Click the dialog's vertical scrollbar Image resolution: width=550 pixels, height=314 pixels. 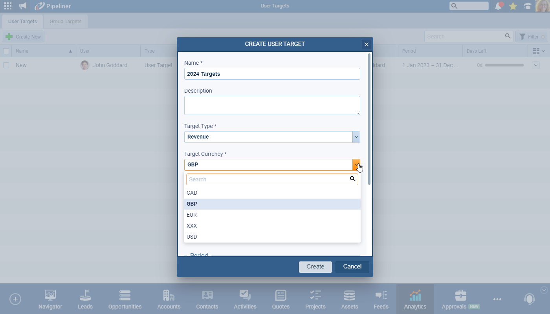pos(369,118)
